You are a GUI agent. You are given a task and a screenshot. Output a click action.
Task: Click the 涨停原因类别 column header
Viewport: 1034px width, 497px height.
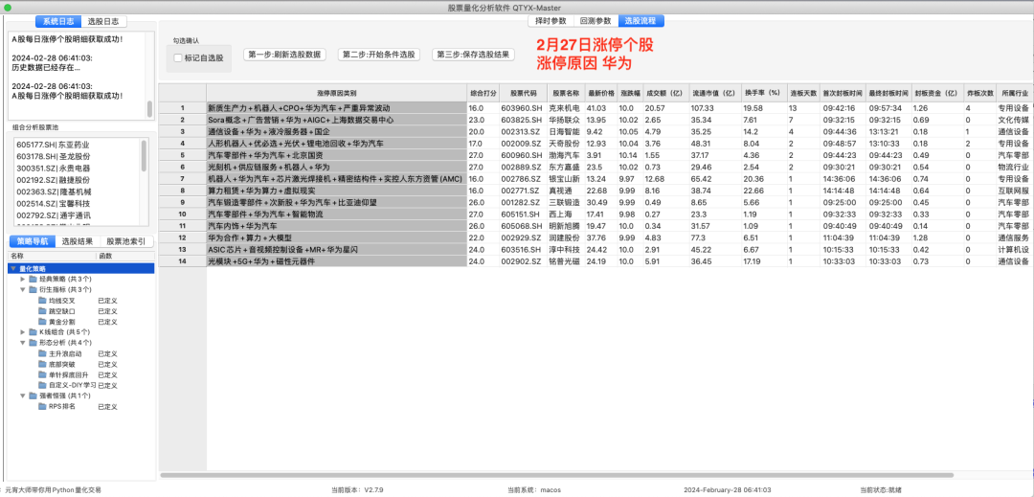pos(336,93)
